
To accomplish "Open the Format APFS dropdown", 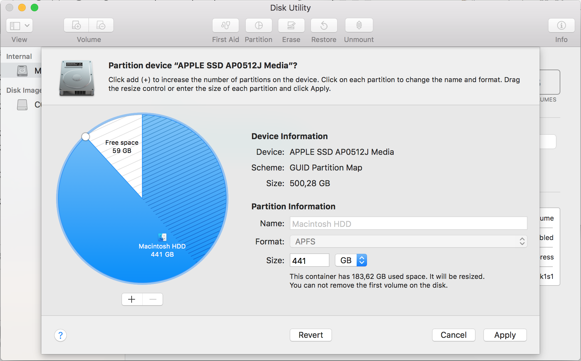I will click(408, 242).
